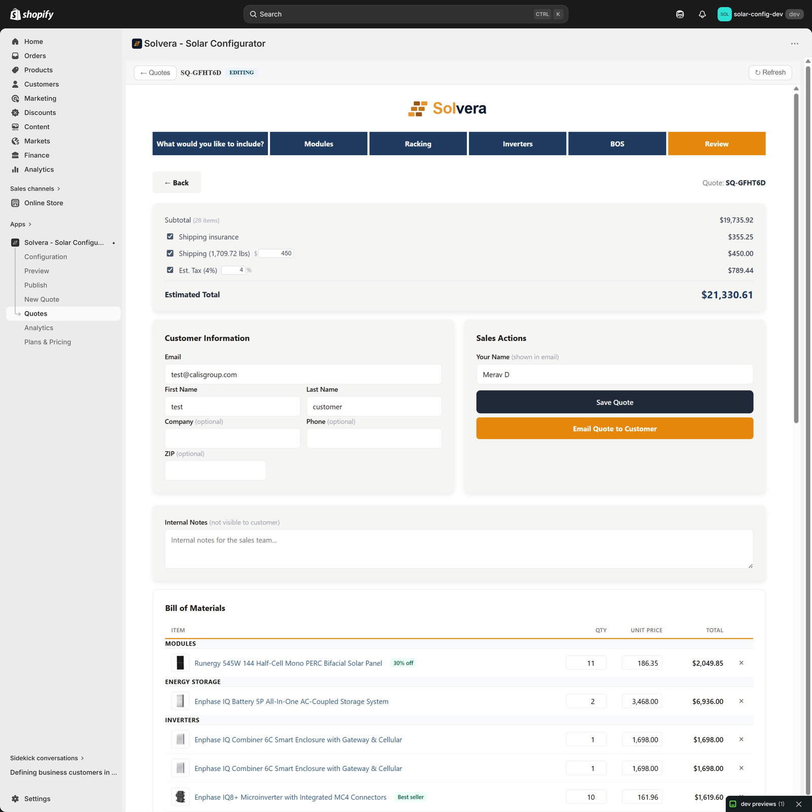Open Products tag icon
Viewport: 812px width, 812px height.
[15, 70]
